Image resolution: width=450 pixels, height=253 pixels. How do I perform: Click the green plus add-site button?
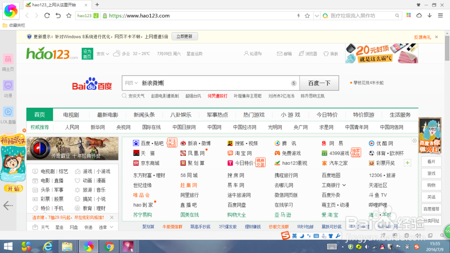407,163
